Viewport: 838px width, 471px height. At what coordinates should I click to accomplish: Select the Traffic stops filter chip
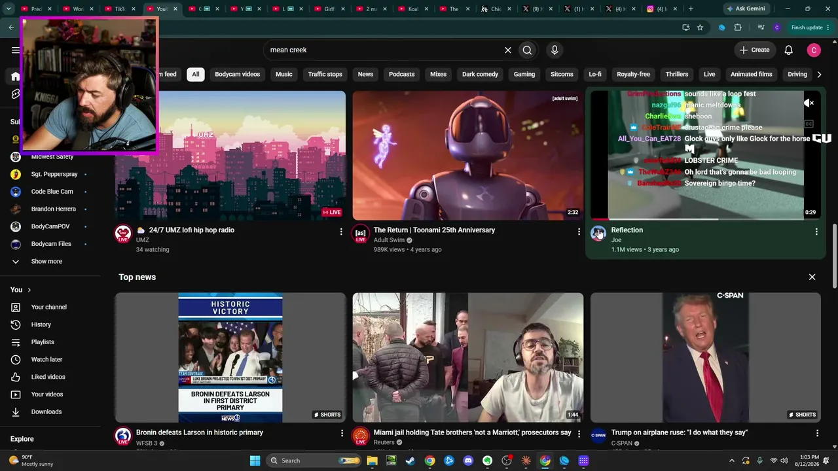[x=325, y=74]
